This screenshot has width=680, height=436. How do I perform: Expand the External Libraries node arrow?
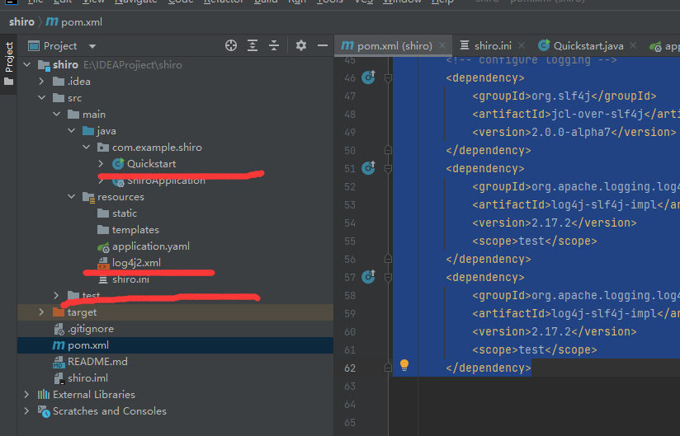[26, 394]
